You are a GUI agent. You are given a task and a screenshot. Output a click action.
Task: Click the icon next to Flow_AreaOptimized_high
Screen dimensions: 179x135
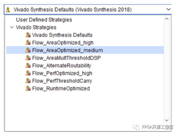(x=28, y=43)
